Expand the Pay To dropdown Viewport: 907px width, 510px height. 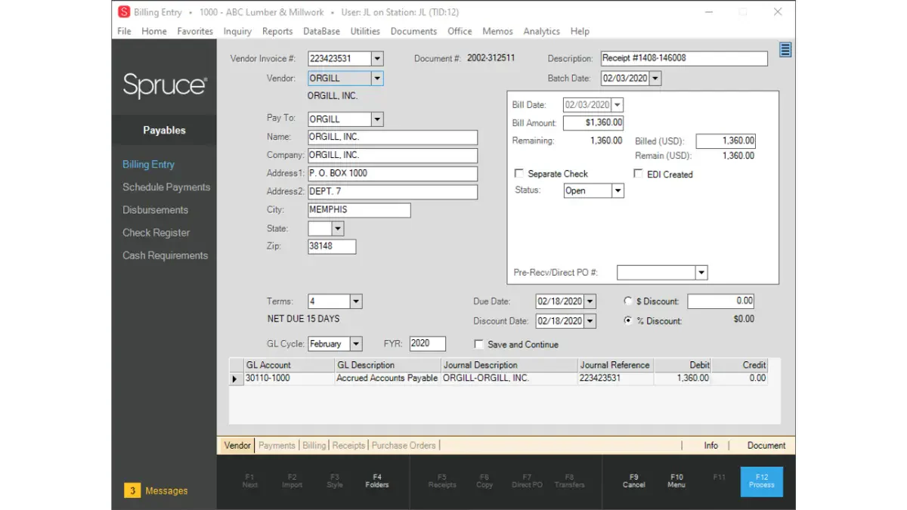378,119
